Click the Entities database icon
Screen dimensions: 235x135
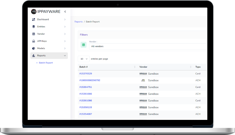point(34,27)
